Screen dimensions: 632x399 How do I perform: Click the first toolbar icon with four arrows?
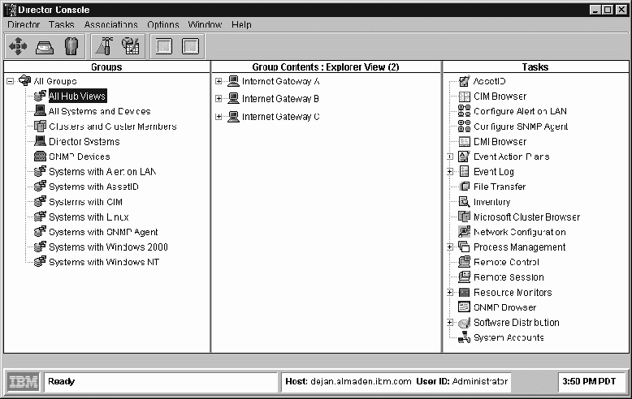coord(18,45)
